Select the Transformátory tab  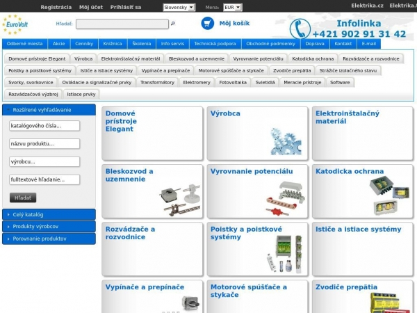point(158,83)
